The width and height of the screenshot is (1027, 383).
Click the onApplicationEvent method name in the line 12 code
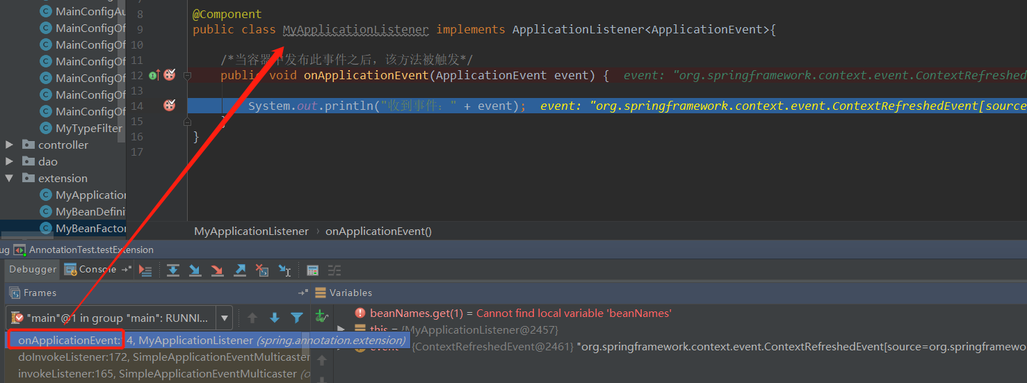coord(366,75)
